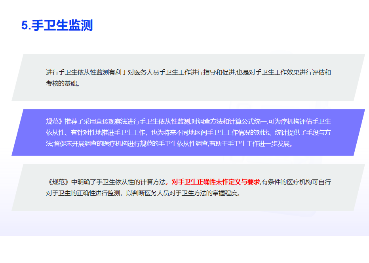
Task: Click the line "考核的基础。"
Action: coord(63,83)
